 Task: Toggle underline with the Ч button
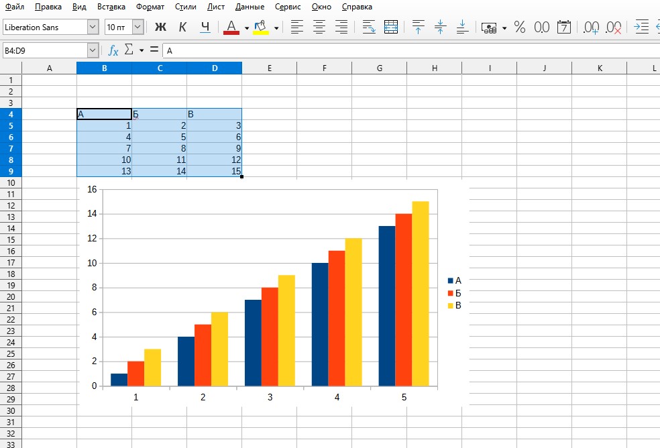205,27
